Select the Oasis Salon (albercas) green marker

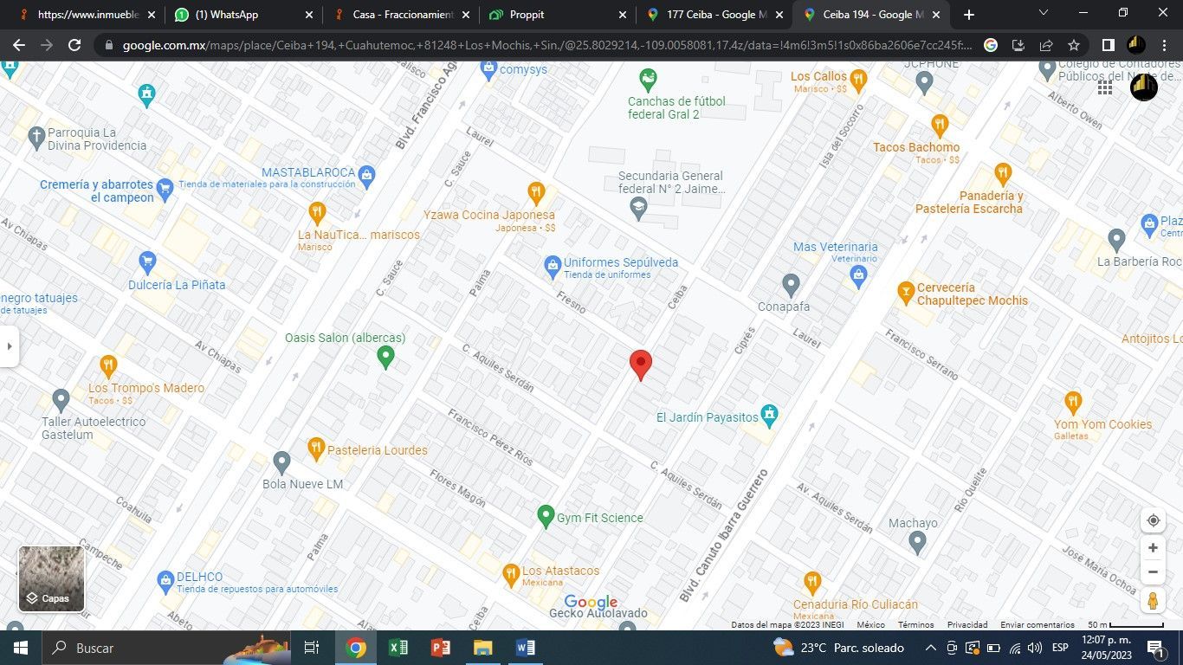click(x=386, y=356)
